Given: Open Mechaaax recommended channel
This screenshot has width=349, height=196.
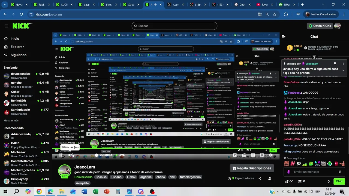Looking at the screenshot, I should 26,154.
